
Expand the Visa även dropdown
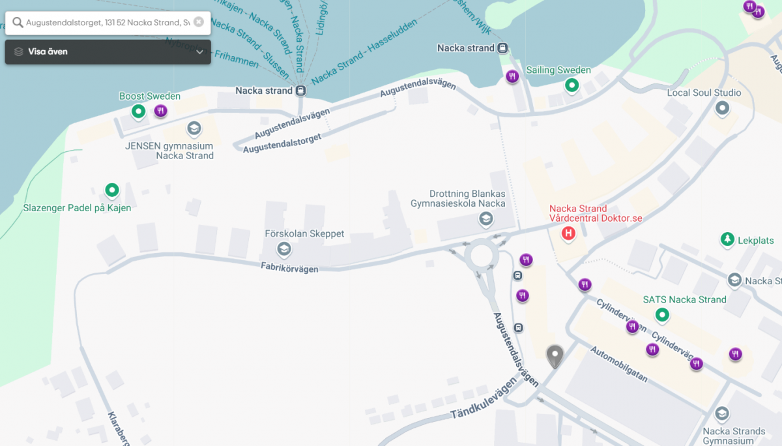click(x=108, y=52)
